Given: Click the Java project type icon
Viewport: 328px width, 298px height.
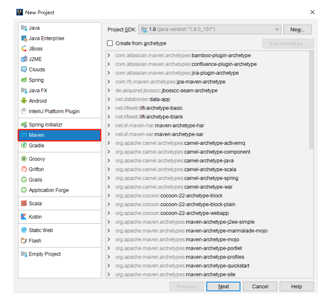Looking at the screenshot, I should [x=24, y=28].
